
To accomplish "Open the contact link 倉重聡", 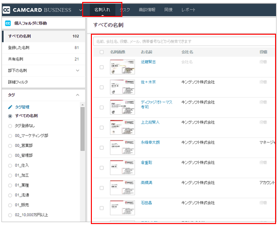I will (x=146, y=162).
